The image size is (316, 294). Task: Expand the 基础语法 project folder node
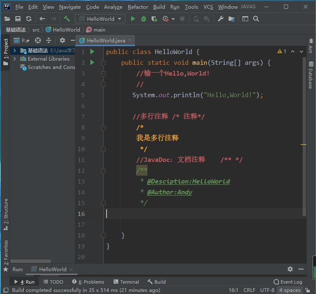click(15, 51)
